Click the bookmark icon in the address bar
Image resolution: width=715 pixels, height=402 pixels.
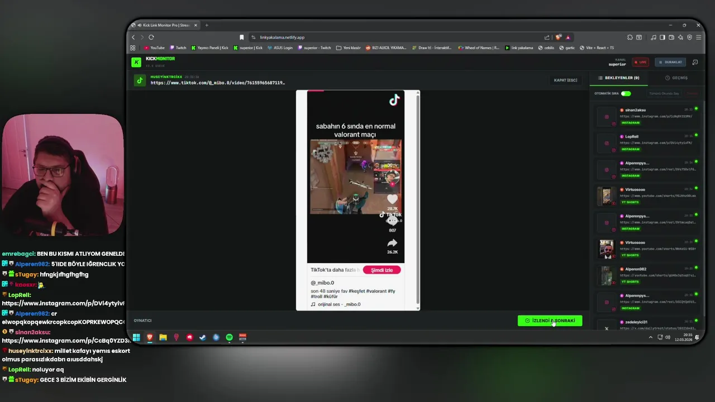pos(241,37)
